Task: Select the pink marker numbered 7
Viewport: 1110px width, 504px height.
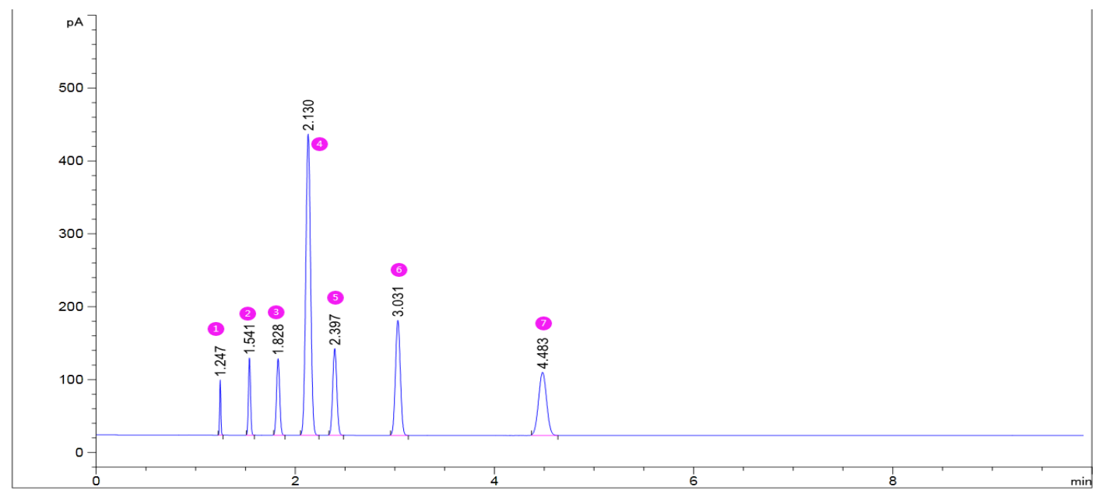Action: click(x=543, y=323)
